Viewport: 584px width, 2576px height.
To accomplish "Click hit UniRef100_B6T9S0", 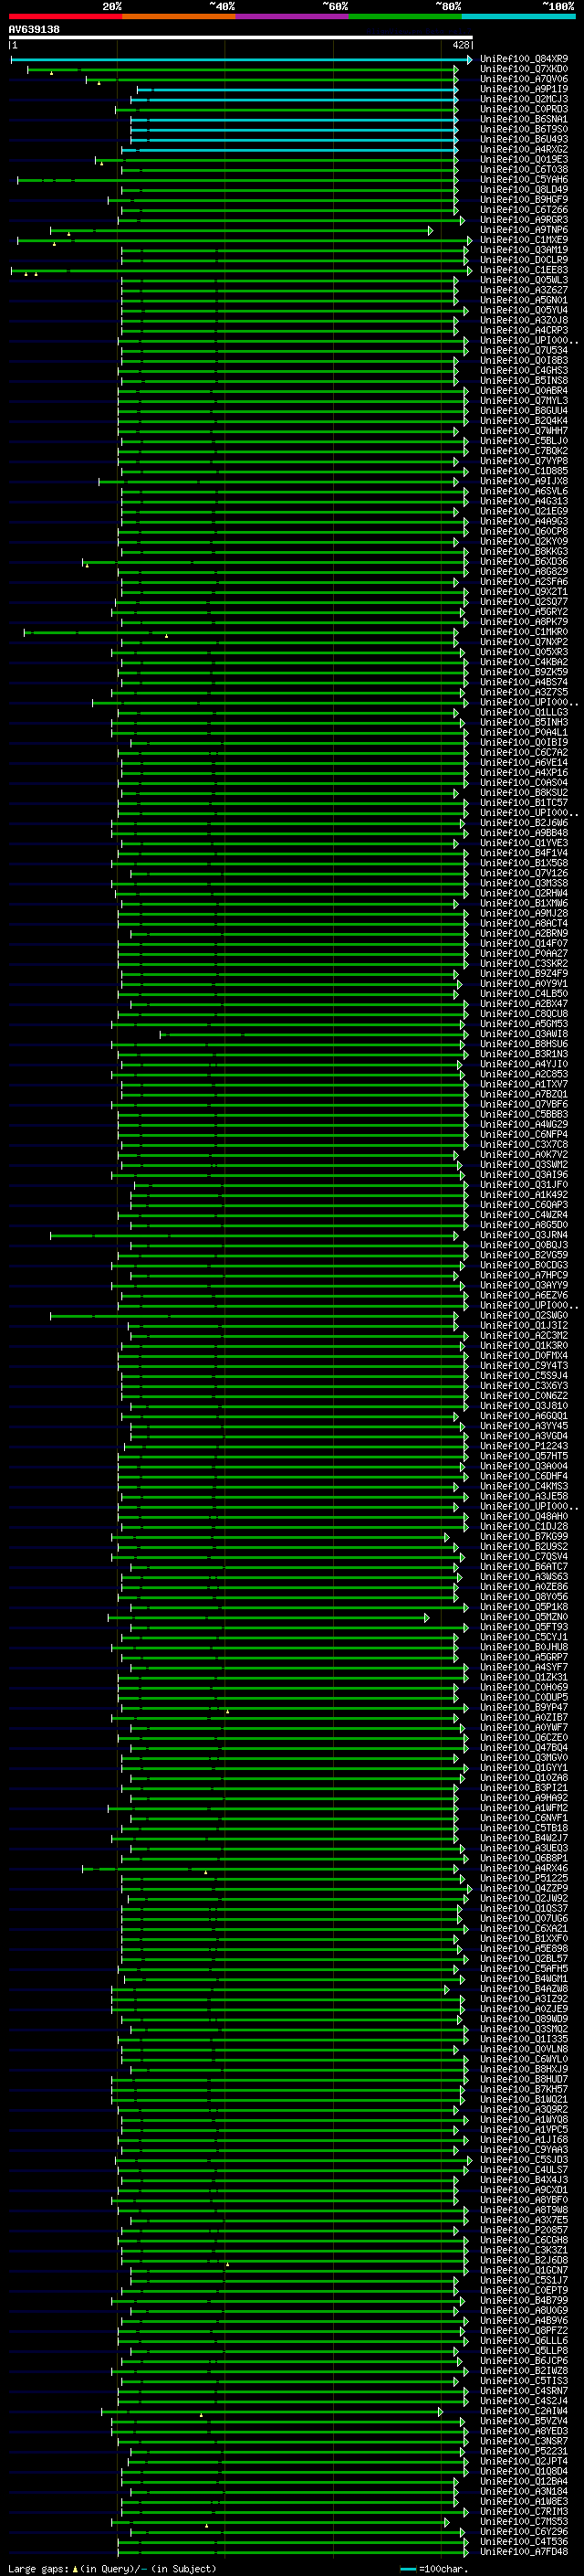I will point(523,130).
